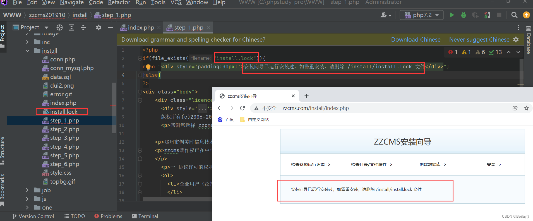Click Collapse All icon in Project panel
The width and height of the screenshot is (533, 221).
[x=83, y=27]
